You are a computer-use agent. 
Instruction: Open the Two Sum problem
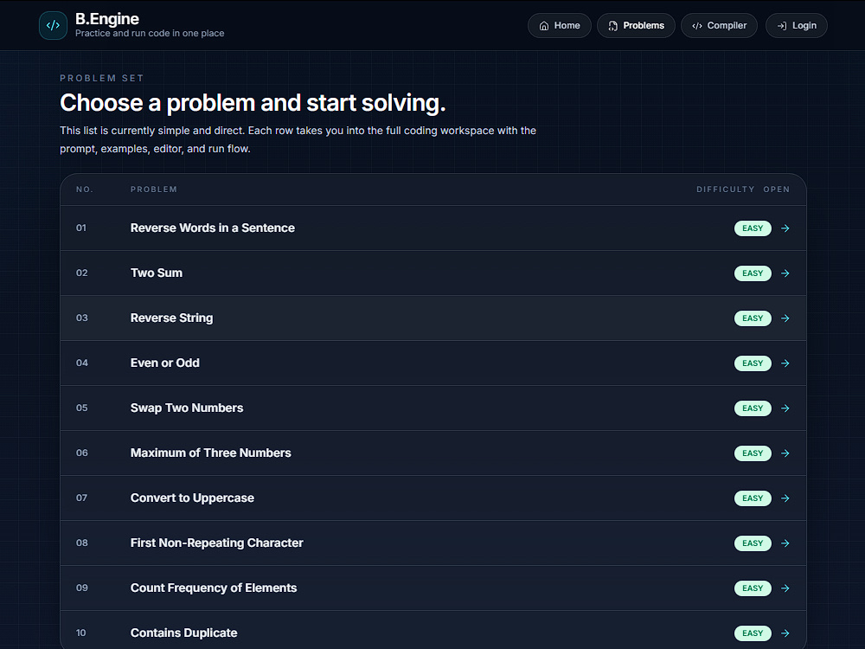[x=156, y=273]
